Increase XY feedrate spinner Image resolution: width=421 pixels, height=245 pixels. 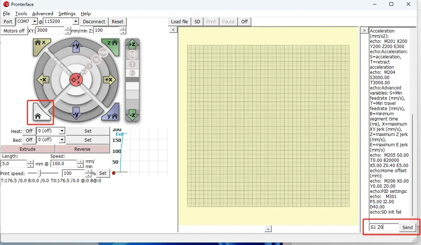[x=68, y=29]
